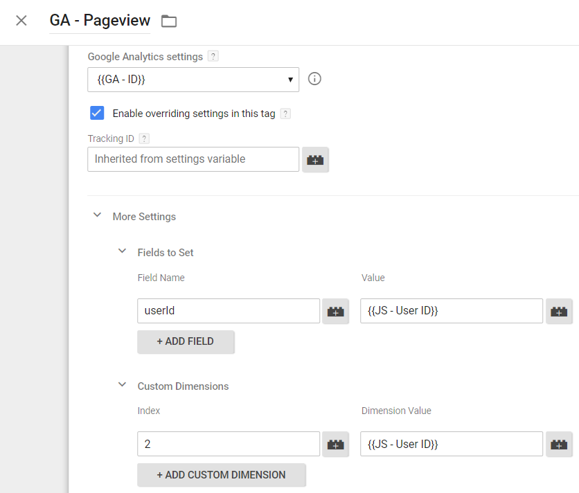Image resolution: width=579 pixels, height=493 pixels.
Task: Click the folder icon beside the tag name
Action: click(169, 21)
